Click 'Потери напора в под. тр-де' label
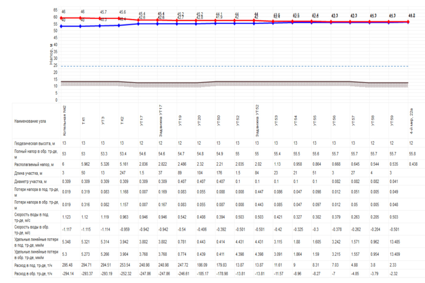The image size is (425, 283). point(37,192)
